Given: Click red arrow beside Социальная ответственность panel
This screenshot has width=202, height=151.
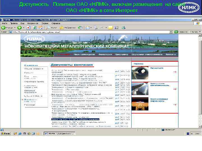Looking at the screenshot, I should coord(175,89).
